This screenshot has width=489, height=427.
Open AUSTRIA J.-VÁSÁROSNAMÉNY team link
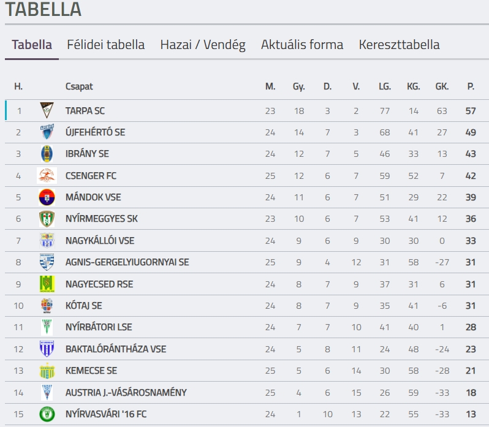click(126, 393)
